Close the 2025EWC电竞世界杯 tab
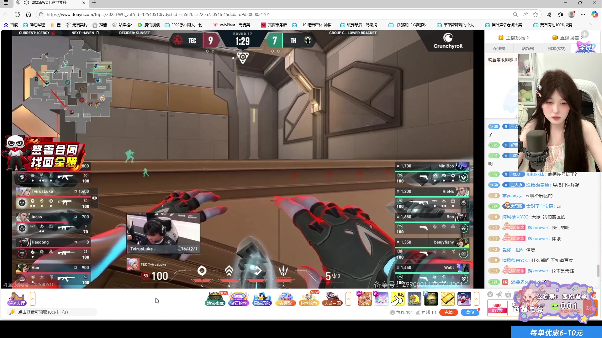 coord(84,3)
